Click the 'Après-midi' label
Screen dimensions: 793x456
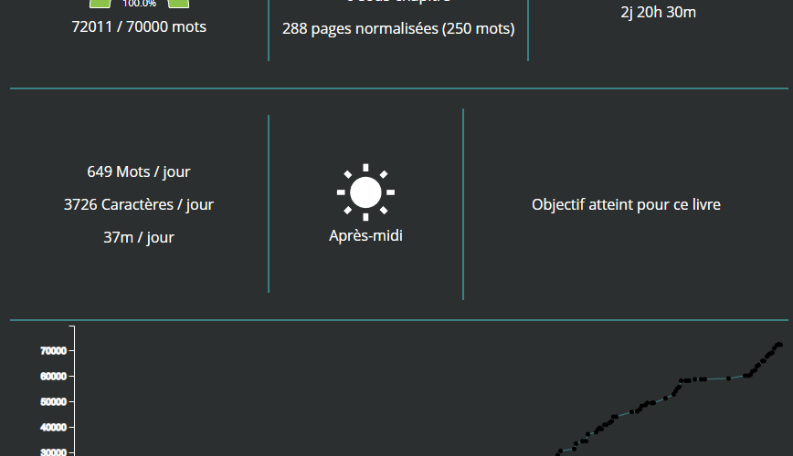pyautogui.click(x=365, y=236)
